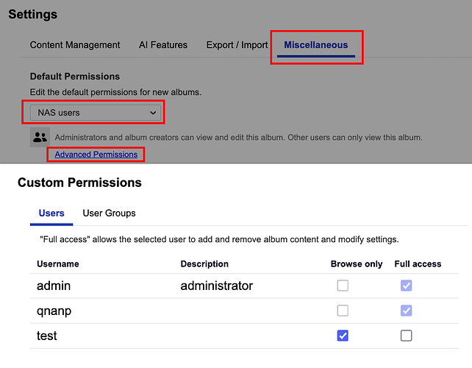Select the qnanp username entry
472x368 pixels.
54,311
